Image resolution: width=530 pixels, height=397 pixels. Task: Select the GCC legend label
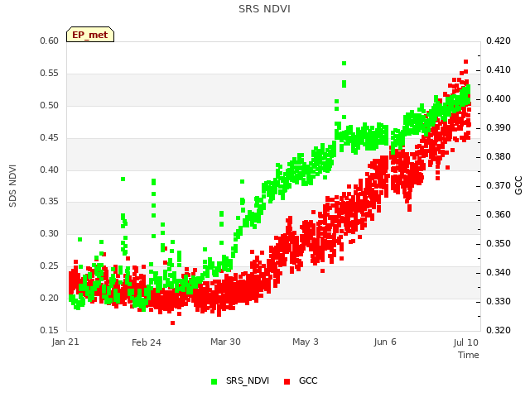pyautogui.click(x=308, y=380)
